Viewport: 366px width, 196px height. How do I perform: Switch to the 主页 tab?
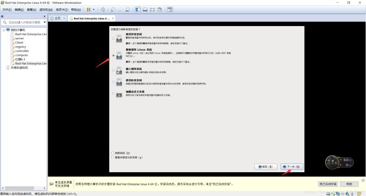point(55,18)
